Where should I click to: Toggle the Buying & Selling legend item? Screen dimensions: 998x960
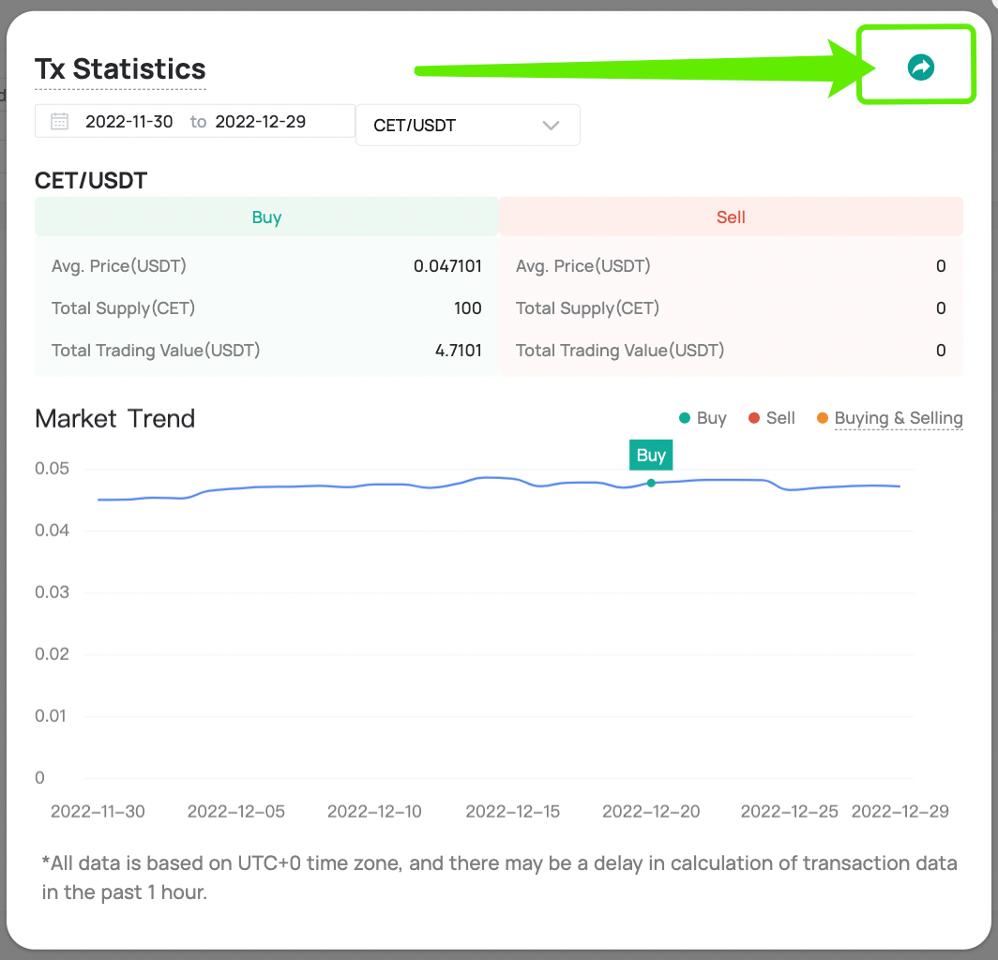[x=889, y=418]
